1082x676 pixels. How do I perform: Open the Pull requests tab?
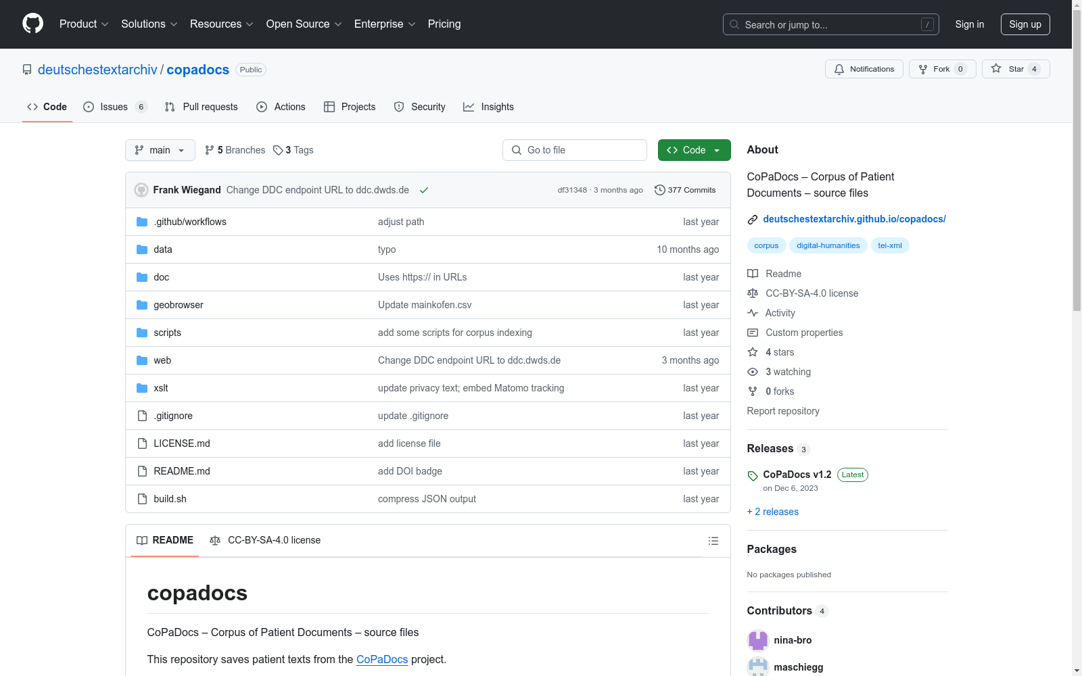[202, 107]
